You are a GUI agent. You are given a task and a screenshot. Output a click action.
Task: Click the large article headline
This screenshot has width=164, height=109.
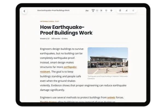tap(66, 30)
